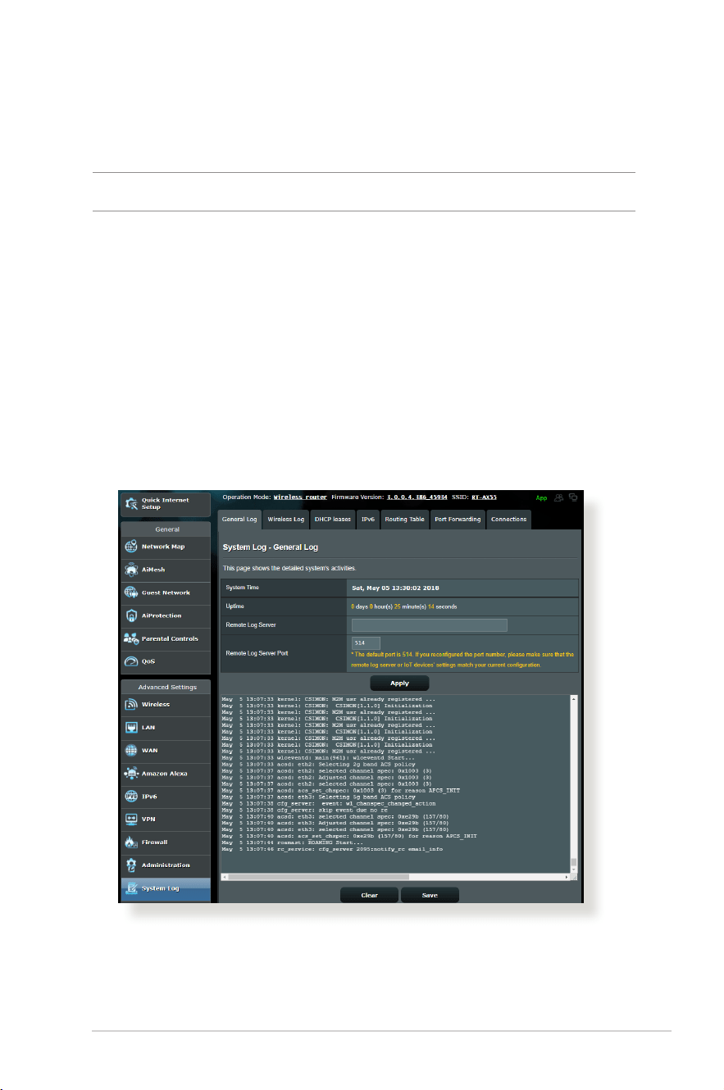Select the AiProtection shield icon
This screenshot has width=724, height=1090.
(x=131, y=615)
